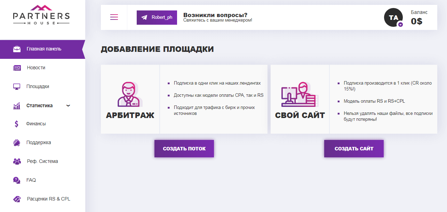The image size is (447, 212).
Task: Click the Partners House logo
Action: coord(41,15)
